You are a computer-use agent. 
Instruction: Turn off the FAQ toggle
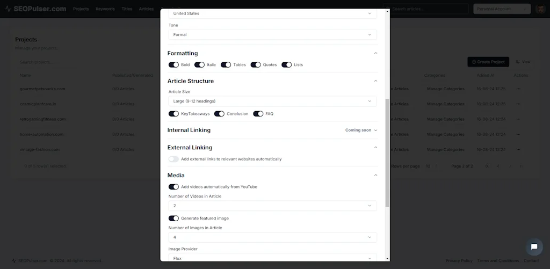click(258, 114)
